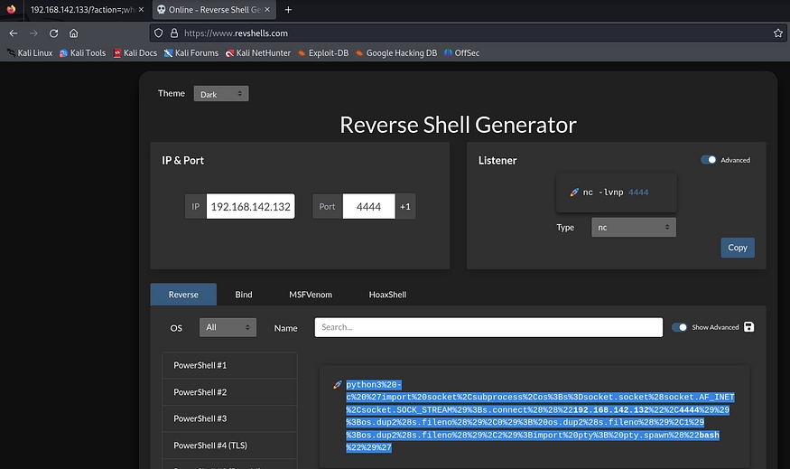
Task: Toggle the Listener Advanced switch
Action: click(x=709, y=160)
